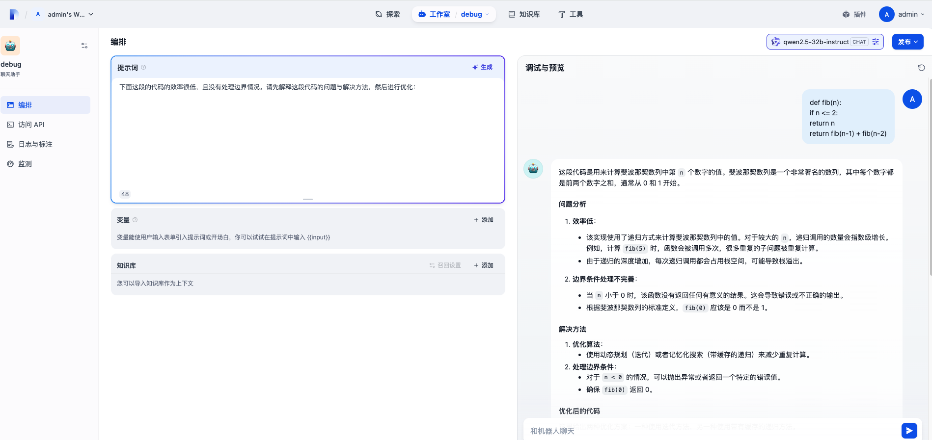Image resolution: width=932 pixels, height=440 pixels.
Task: Open Access API (访问 API) in sidebar
Action: coord(45,125)
